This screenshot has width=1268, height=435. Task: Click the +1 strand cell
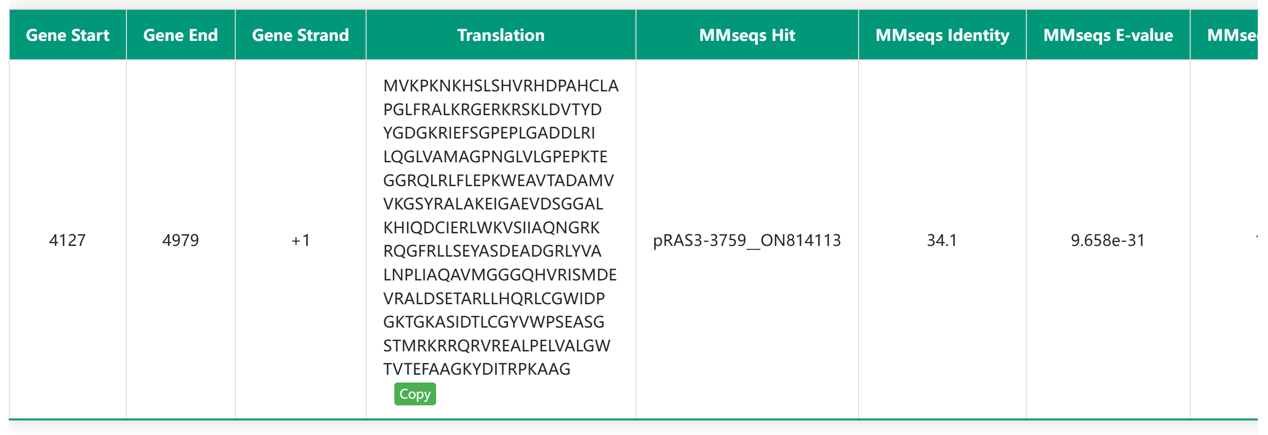click(x=300, y=240)
